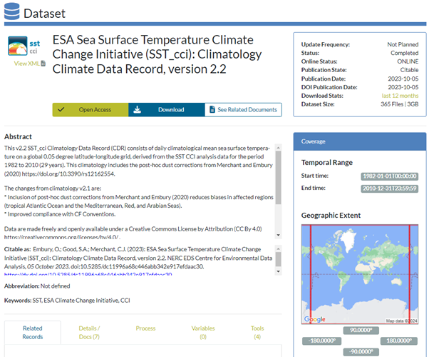The width and height of the screenshot is (429, 357).
Task: Click the See Related Documents file icon
Action: click(x=211, y=110)
